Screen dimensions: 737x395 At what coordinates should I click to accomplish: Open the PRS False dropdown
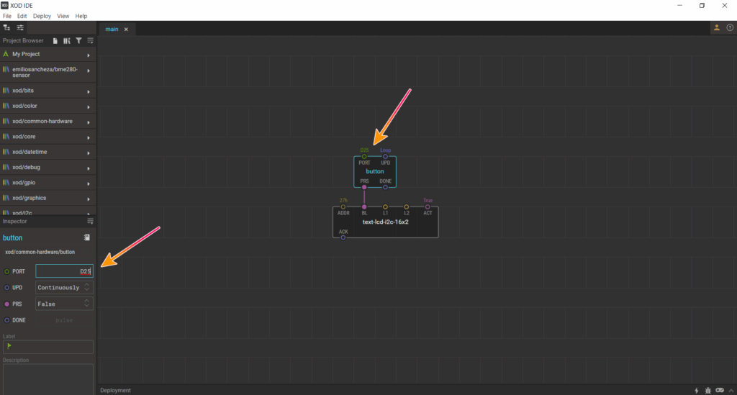click(x=64, y=304)
